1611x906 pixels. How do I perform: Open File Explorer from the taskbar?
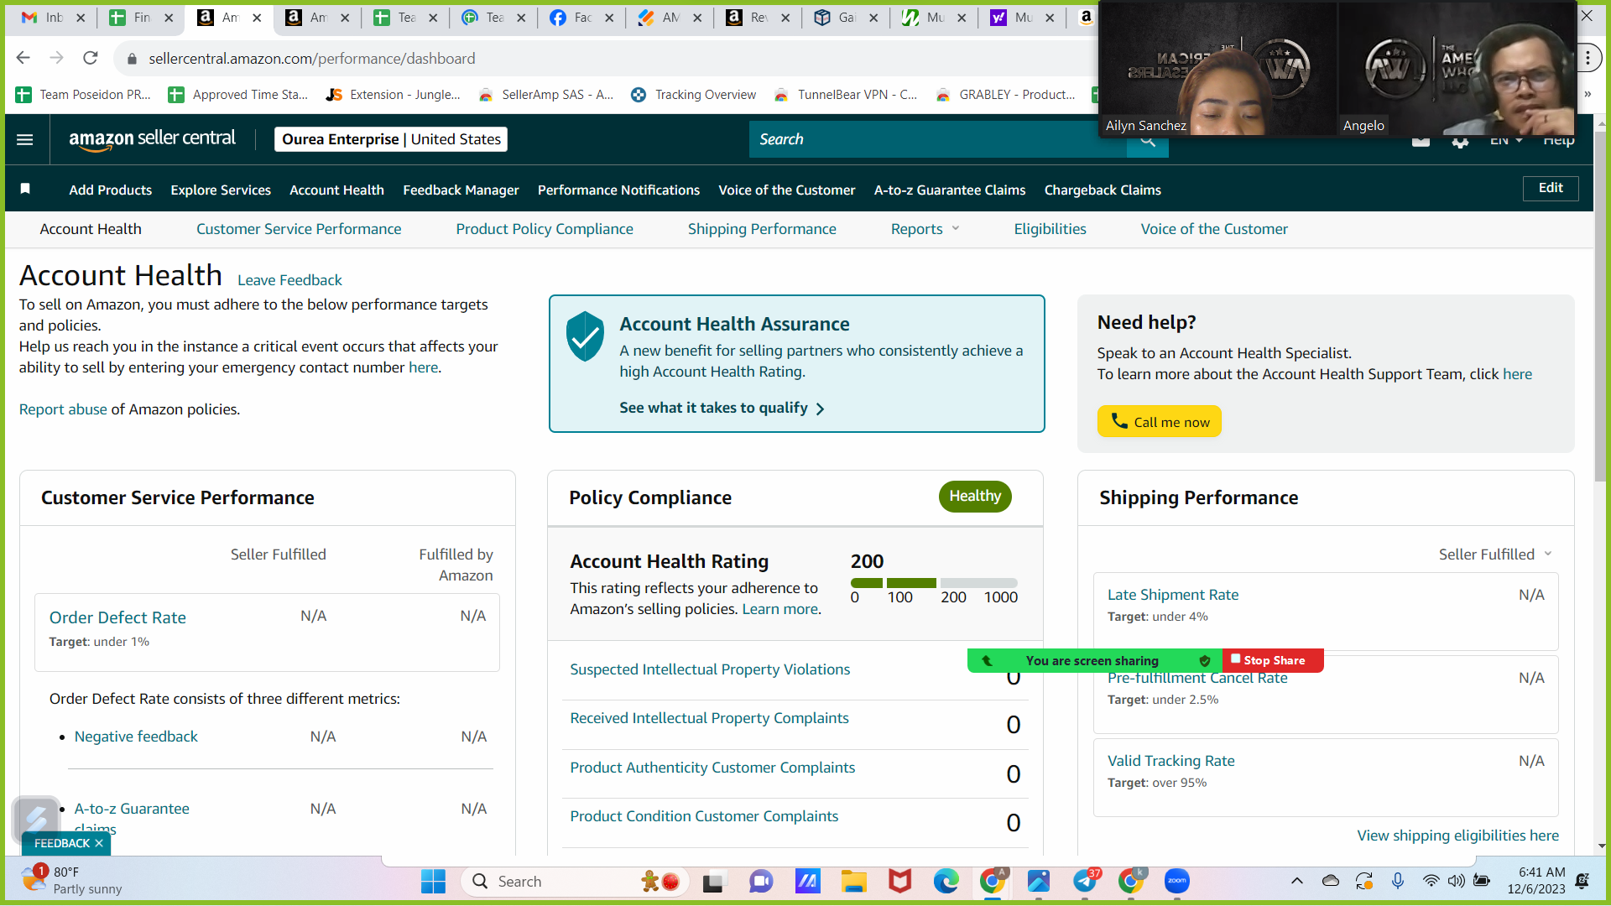(853, 881)
